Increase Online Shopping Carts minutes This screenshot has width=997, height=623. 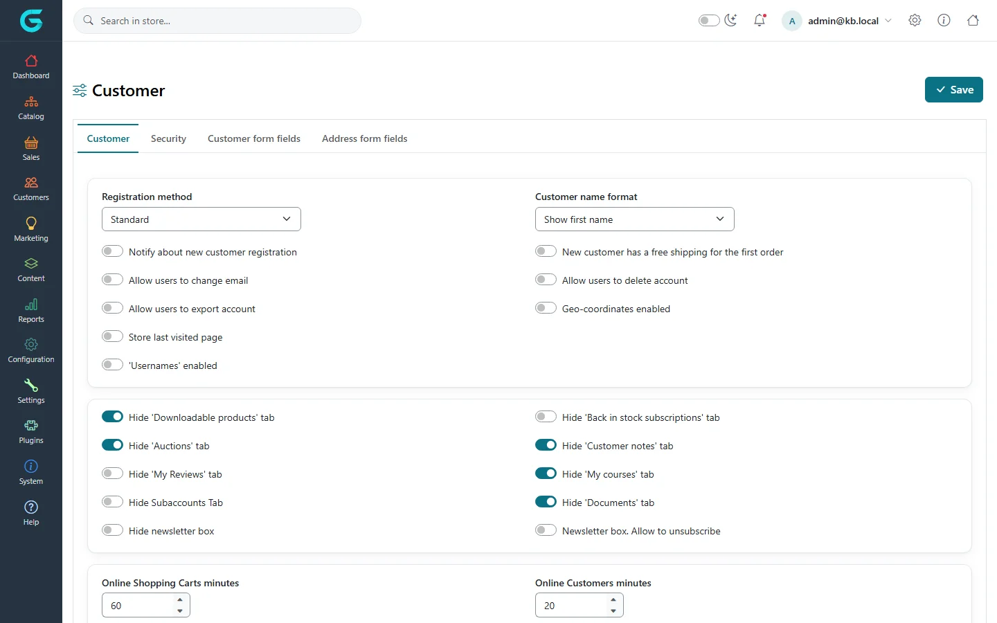pos(180,600)
